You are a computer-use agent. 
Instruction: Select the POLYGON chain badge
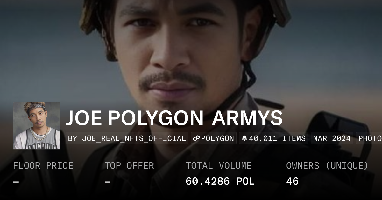(214, 138)
